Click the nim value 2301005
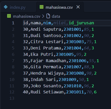The height and width of the screenshot is (109, 111). tap(65, 54)
